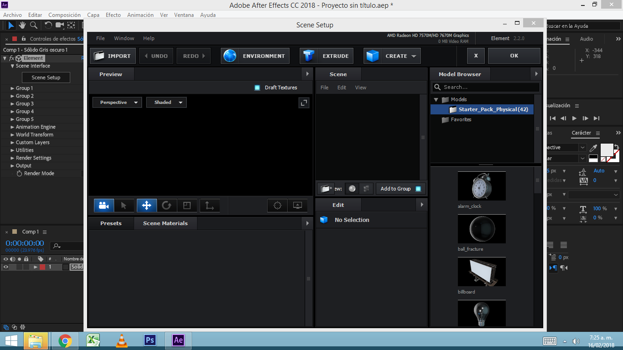Open Excel from the taskbar
The width and height of the screenshot is (623, 350).
click(x=93, y=341)
